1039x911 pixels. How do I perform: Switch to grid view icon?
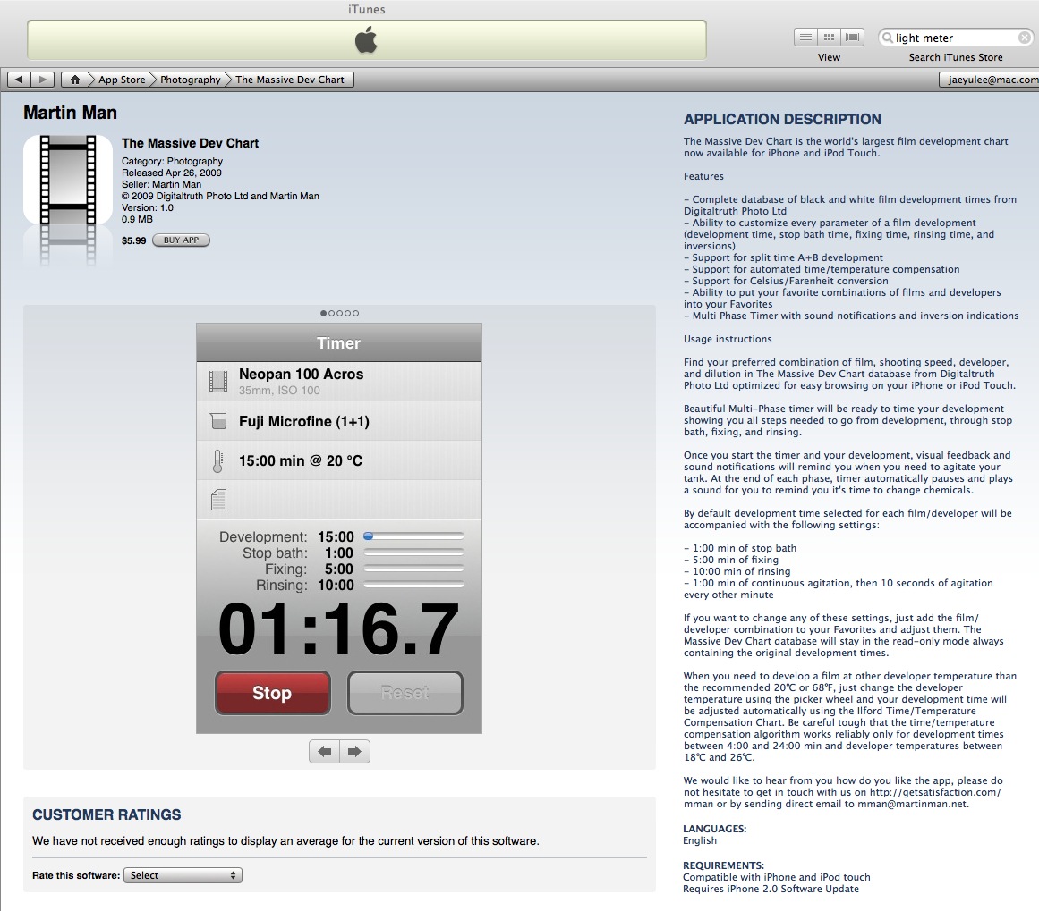click(830, 38)
